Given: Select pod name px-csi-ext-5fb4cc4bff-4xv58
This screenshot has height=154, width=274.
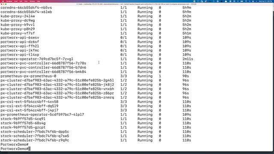Looking at the screenshot, I should (x=30, y=102).
